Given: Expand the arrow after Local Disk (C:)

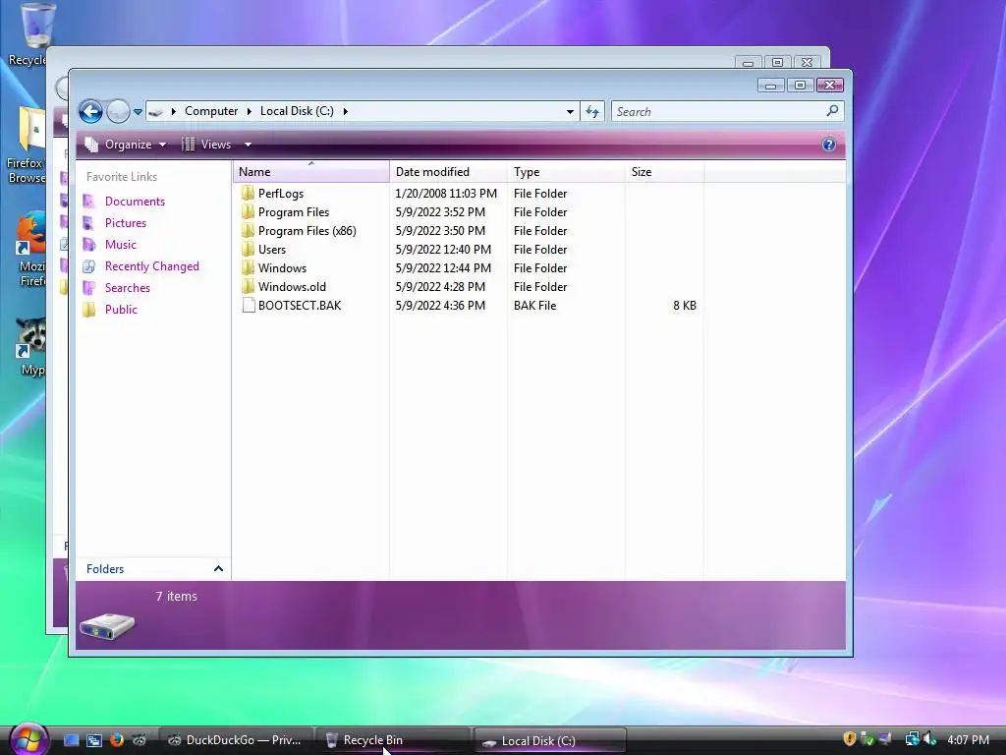Looking at the screenshot, I should (x=345, y=111).
